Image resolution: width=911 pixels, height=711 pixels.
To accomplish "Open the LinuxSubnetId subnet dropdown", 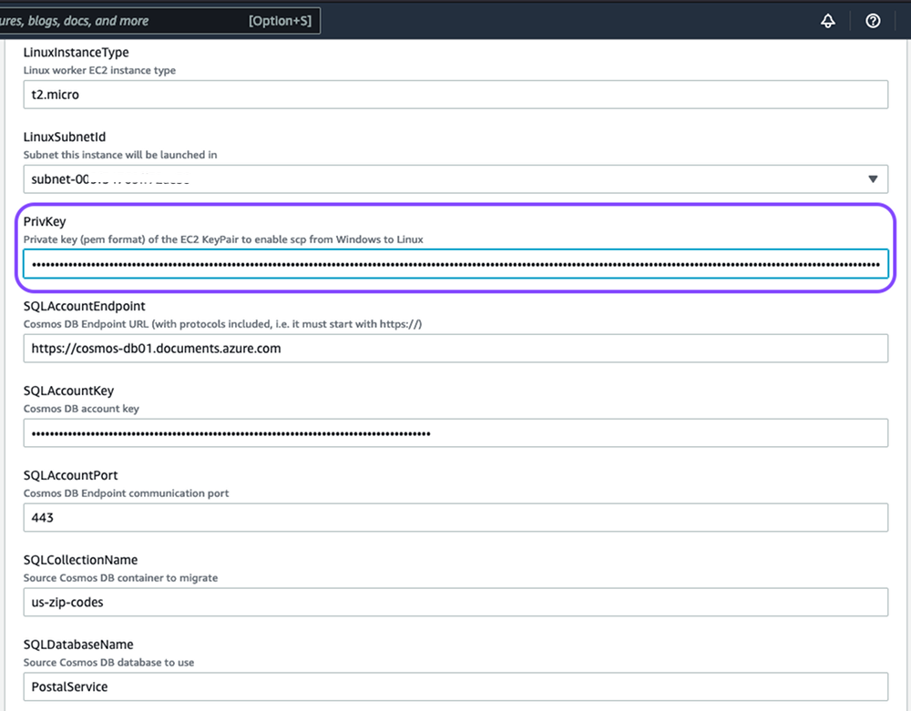I will pos(455,178).
